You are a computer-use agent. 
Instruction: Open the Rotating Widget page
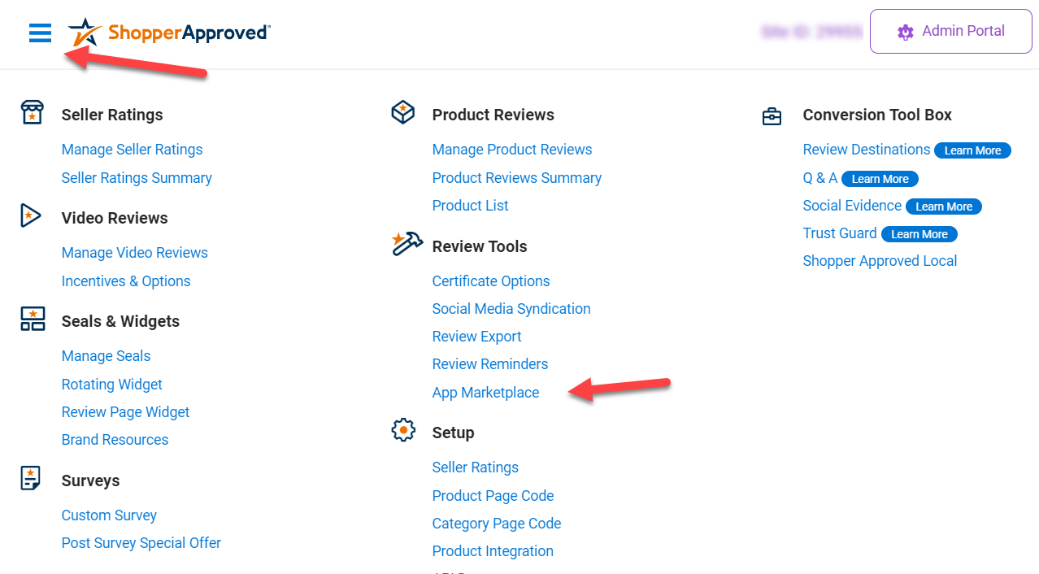pyautogui.click(x=111, y=384)
